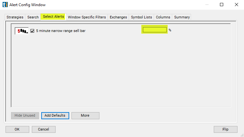
Task: Close the Alert Config Window
Action: [237, 5]
